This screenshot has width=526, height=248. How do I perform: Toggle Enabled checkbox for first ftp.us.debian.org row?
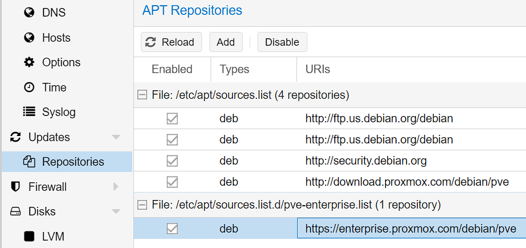tap(172, 118)
